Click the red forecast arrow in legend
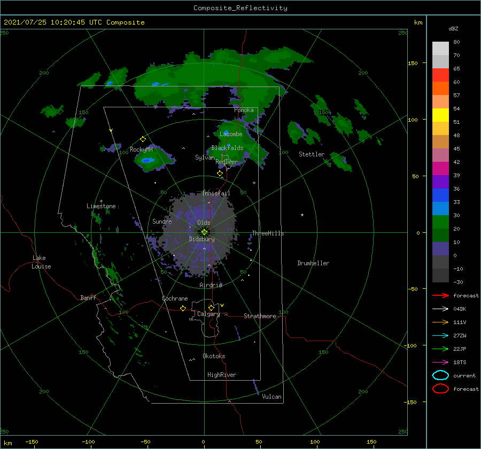Viewport: 481px width, 449px height. (440, 295)
